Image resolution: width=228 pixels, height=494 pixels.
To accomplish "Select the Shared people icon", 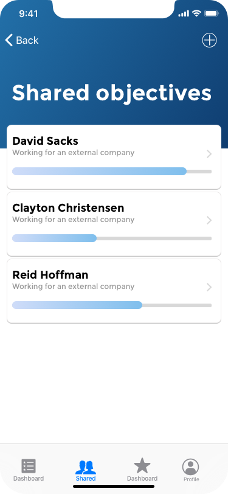I will point(86,467).
